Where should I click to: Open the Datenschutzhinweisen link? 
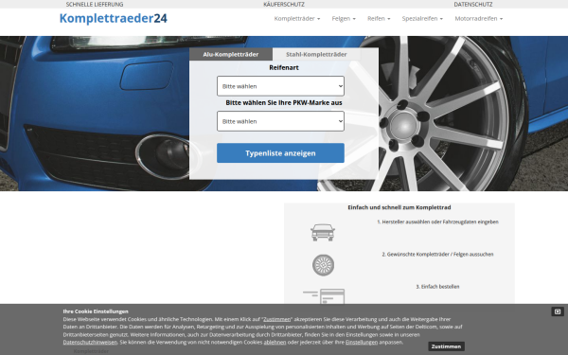90,342
